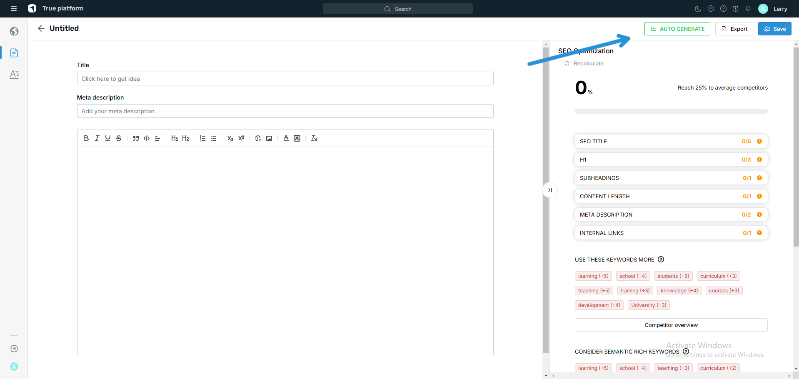799x379 pixels.
Task: Open the notifications bell
Action: 748,9
